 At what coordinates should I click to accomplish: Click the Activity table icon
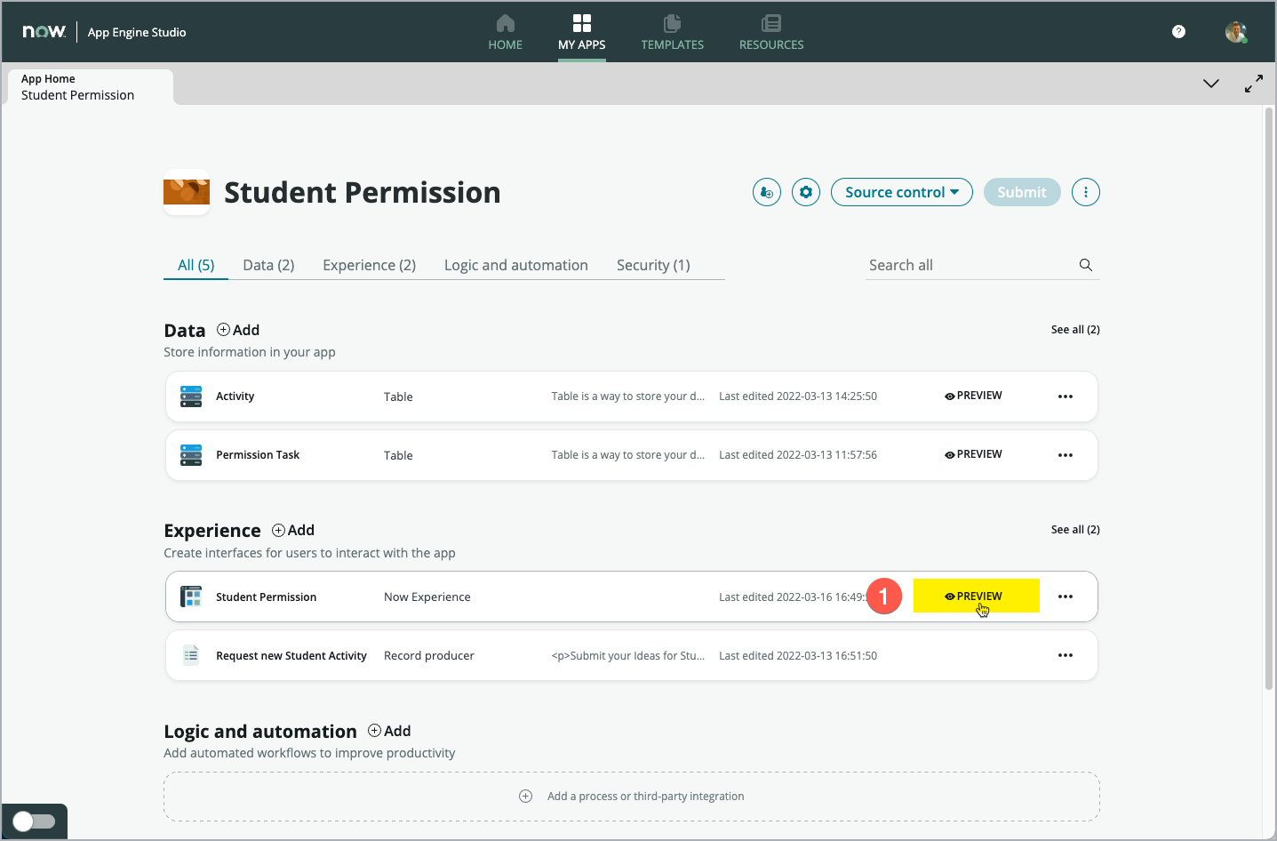click(x=191, y=396)
